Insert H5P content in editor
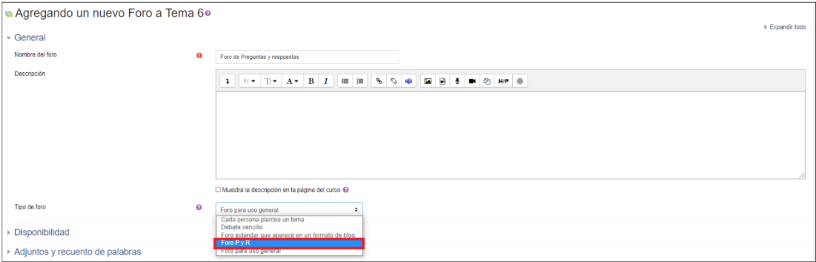 (x=503, y=82)
